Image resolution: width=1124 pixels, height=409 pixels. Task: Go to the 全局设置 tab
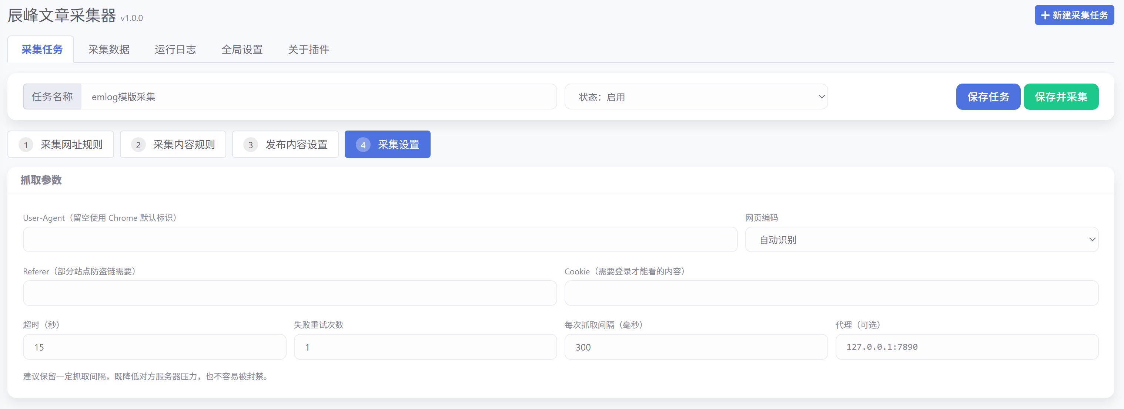click(242, 49)
